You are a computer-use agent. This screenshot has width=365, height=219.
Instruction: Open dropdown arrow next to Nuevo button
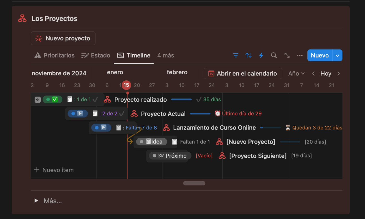[x=337, y=55]
